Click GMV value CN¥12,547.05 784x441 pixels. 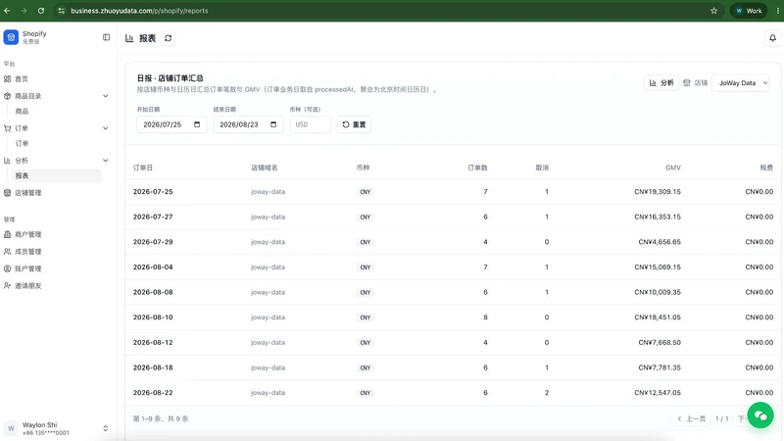[x=658, y=393]
